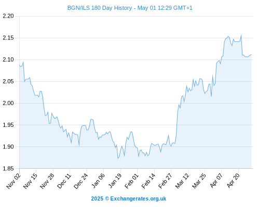
Task: Click the chart title BGN/ILS 180 Day History
Action: pyautogui.click(x=100, y=8)
